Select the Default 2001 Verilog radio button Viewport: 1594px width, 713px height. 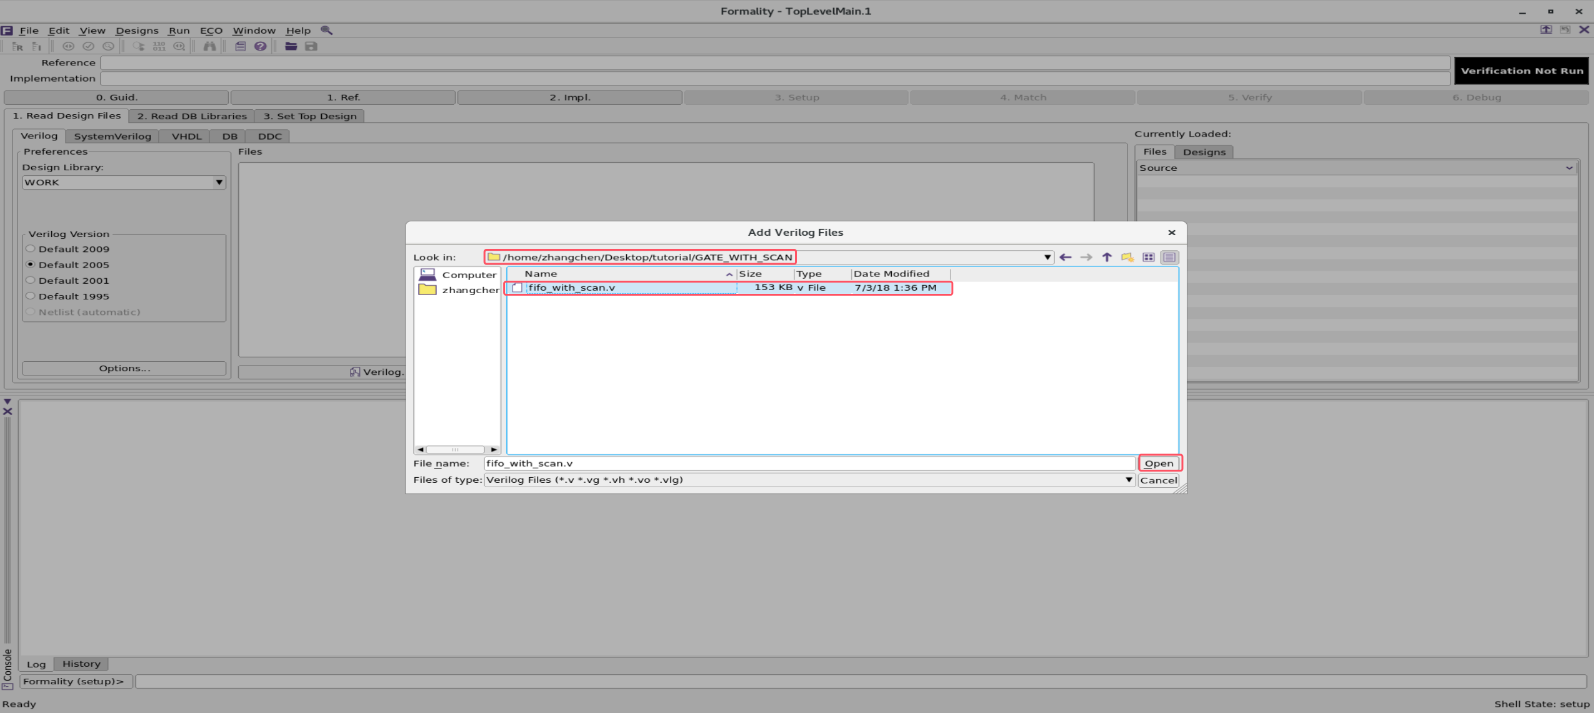[x=31, y=280]
